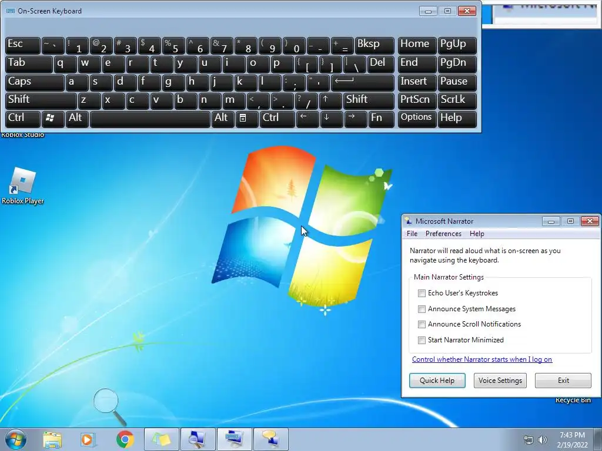Open Windows Explorer from the taskbar
Screen dimensions: 602x451
[52, 439]
